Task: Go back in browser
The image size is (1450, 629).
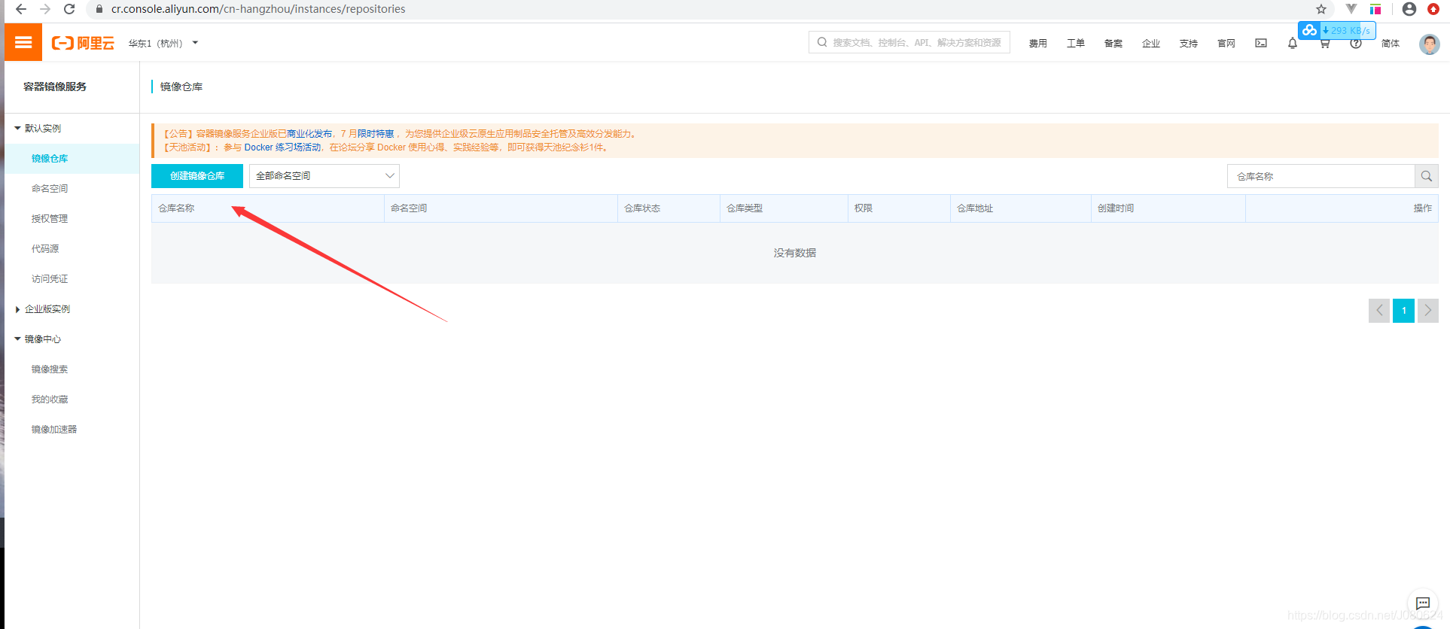Action: click(21, 9)
